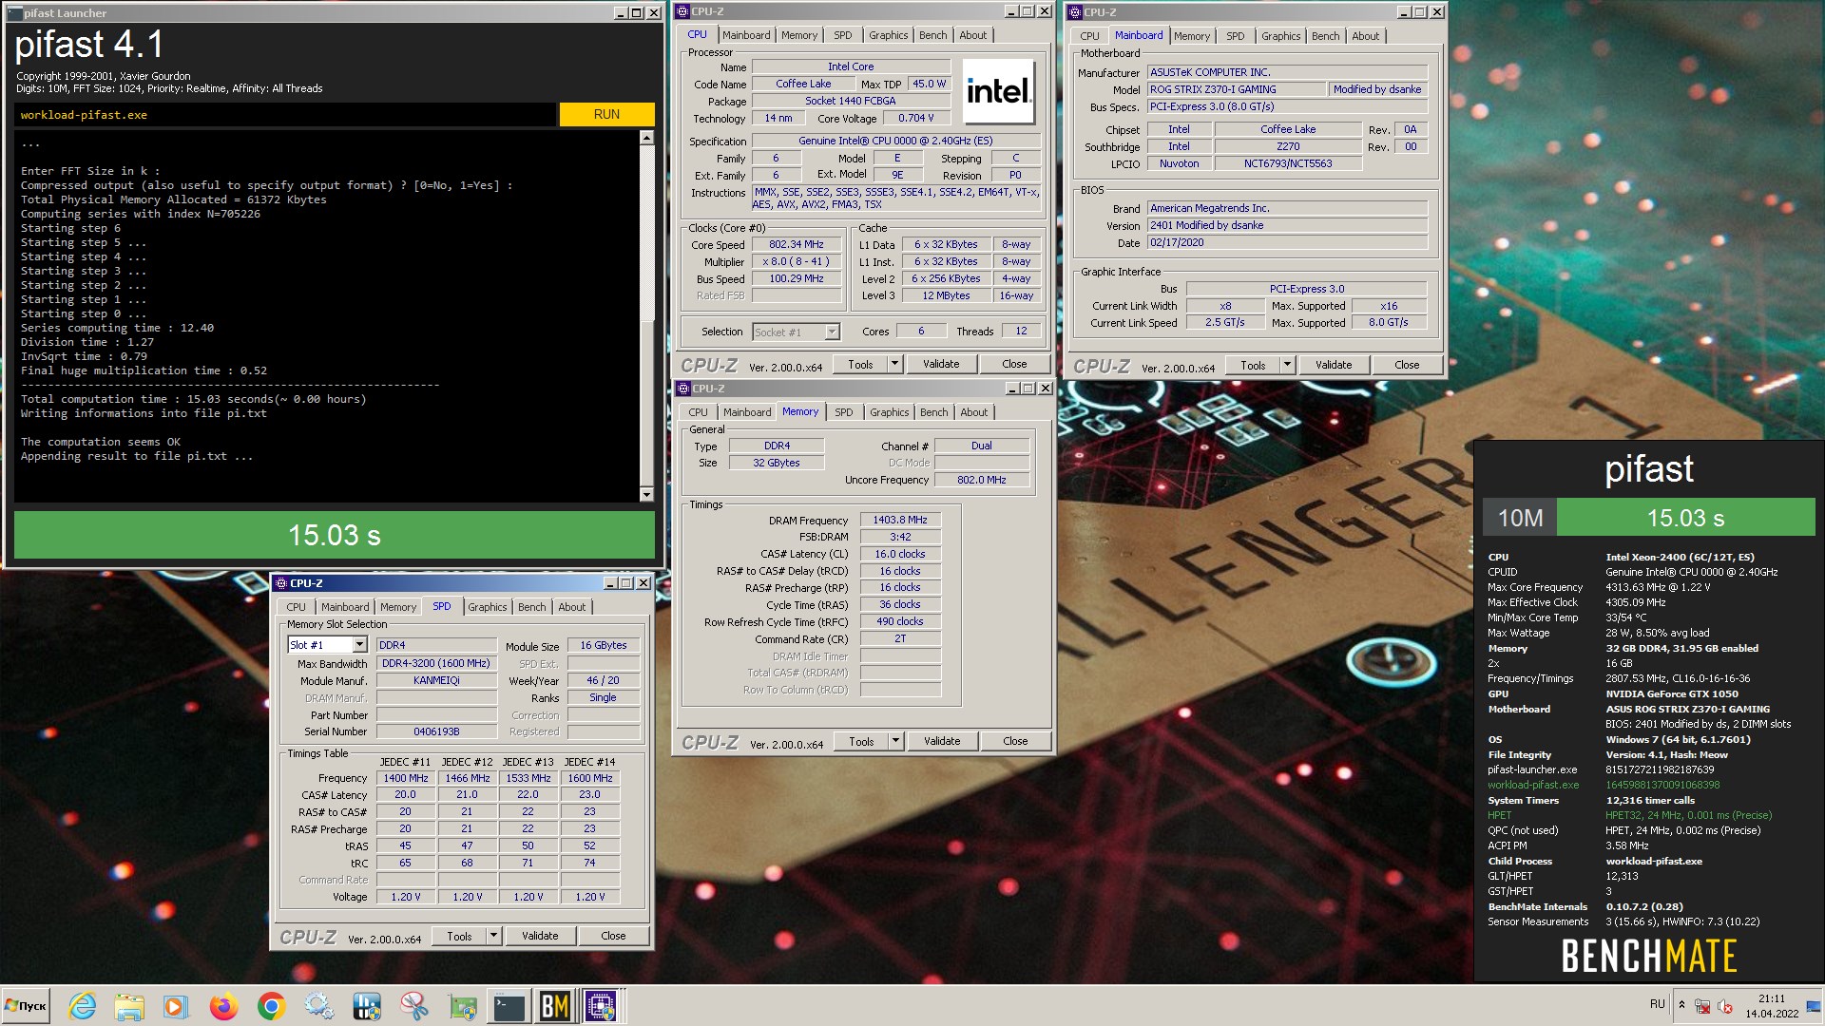Click Tools button in CPU-Z Mainboard window
This screenshot has height=1026, width=1825.
(x=1253, y=365)
